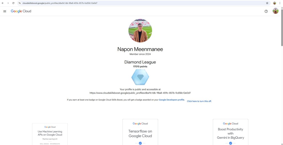Reload the page with refresh icon

point(13,3)
